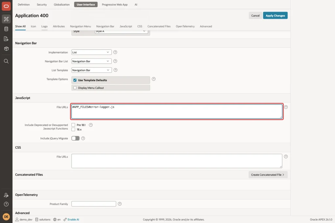The width and height of the screenshot is (335, 223).
Task: Open the DE account avatar menu
Action: point(6,217)
